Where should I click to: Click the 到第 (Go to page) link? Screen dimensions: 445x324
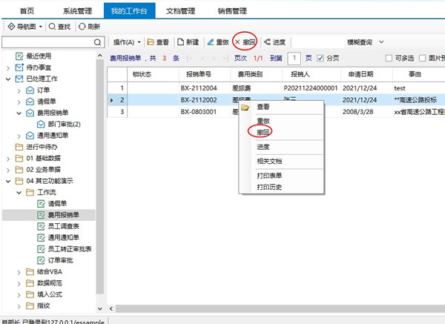276,58
